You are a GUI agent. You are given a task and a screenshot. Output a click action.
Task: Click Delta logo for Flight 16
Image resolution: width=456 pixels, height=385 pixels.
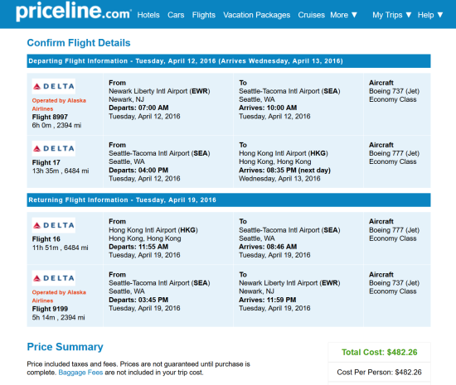coord(54,225)
